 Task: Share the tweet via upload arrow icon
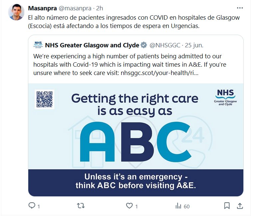point(239,206)
